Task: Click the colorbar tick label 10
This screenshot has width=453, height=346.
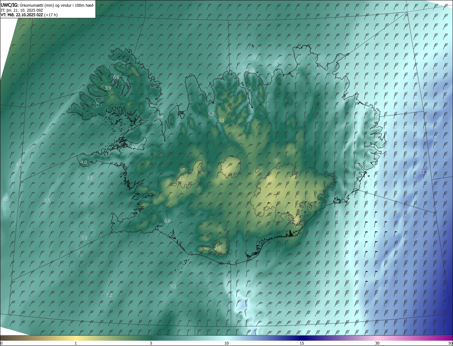Action: (x=226, y=343)
